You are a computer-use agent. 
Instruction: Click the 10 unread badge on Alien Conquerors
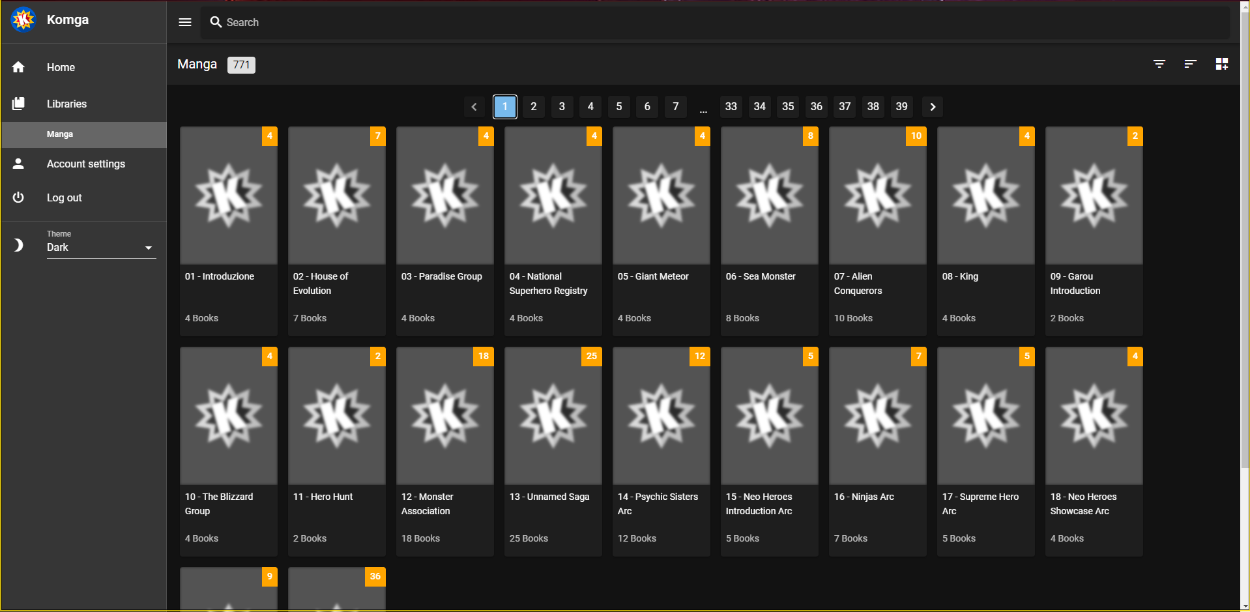click(x=916, y=136)
